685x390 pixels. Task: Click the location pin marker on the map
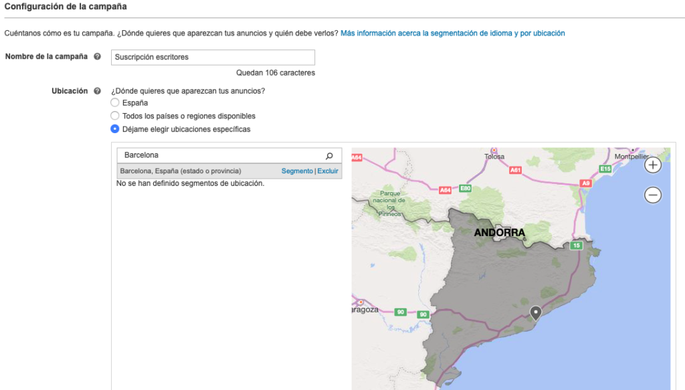coord(535,312)
